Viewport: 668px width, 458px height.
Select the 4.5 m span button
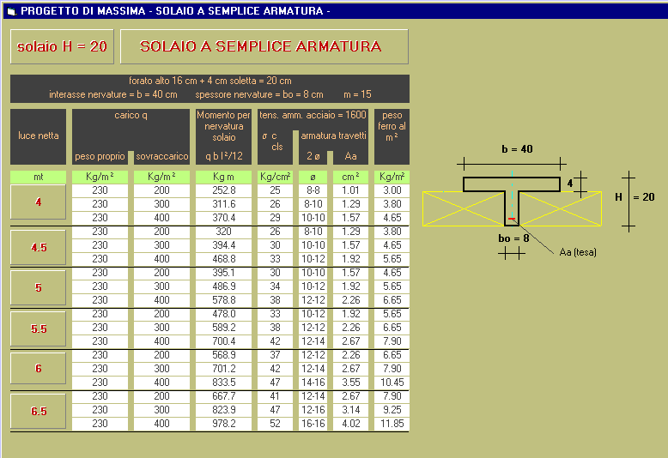pos(38,247)
